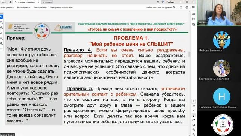Activate the text box tool in left toolbar
The image size is (241, 136).
[1, 38]
